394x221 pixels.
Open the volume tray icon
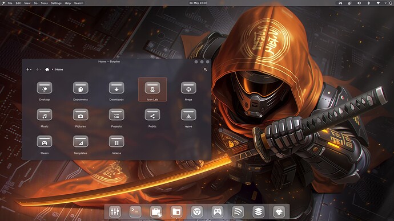[x=359, y=3]
